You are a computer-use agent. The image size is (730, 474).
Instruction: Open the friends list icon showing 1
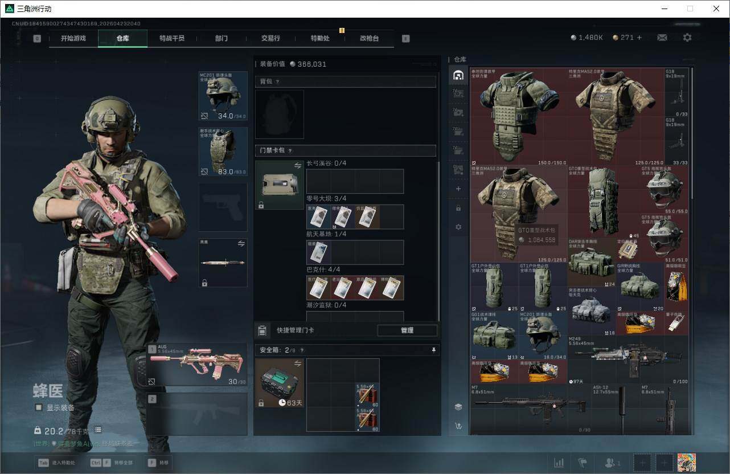[x=613, y=463]
